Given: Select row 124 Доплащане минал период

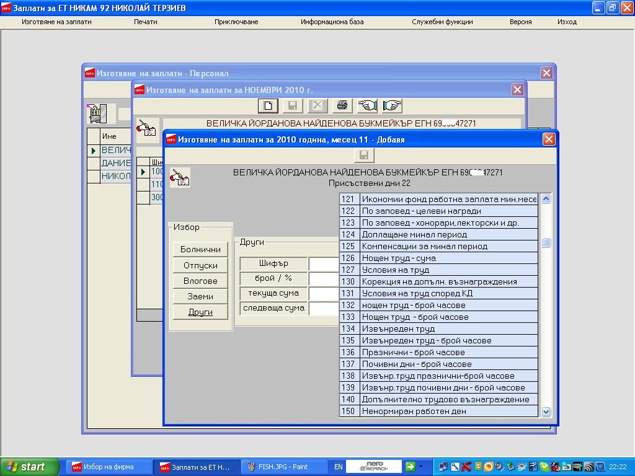Looking at the screenshot, I should tap(438, 234).
